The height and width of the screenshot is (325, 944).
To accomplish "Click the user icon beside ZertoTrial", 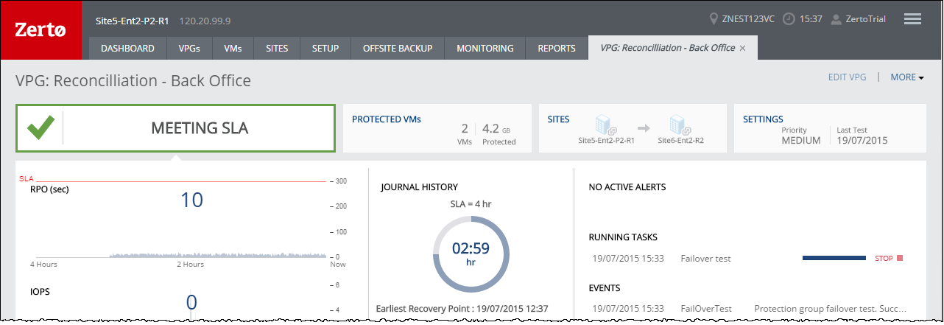I will pyautogui.click(x=835, y=19).
